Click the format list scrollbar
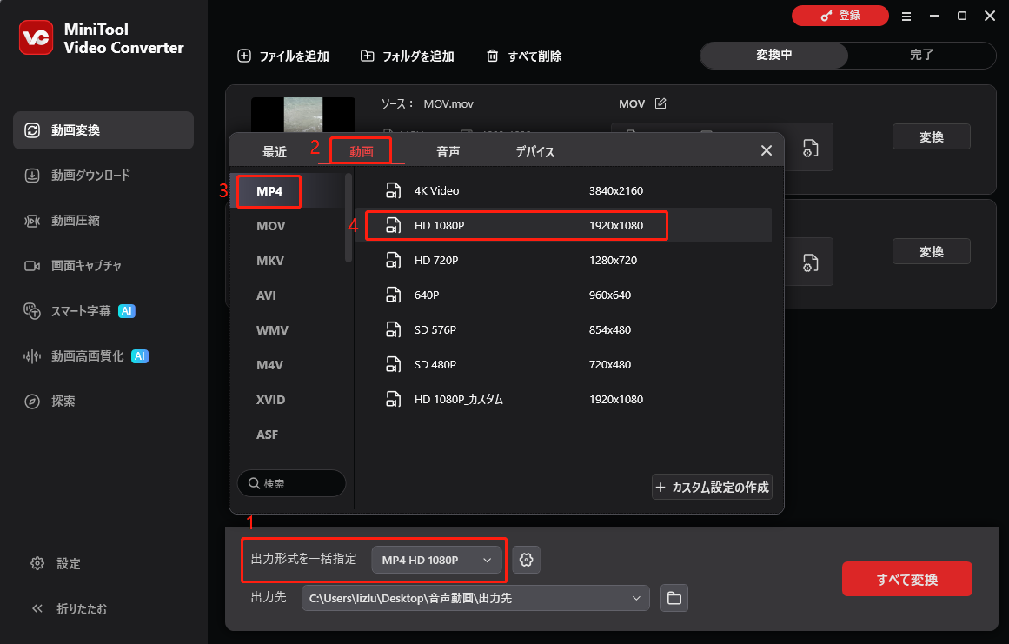Screen dimensions: 1009x644 tap(349, 217)
